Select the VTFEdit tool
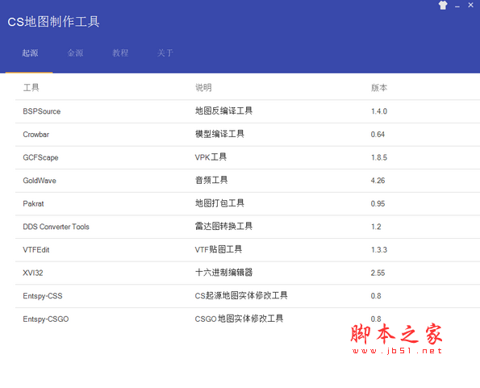 pyautogui.click(x=35, y=250)
